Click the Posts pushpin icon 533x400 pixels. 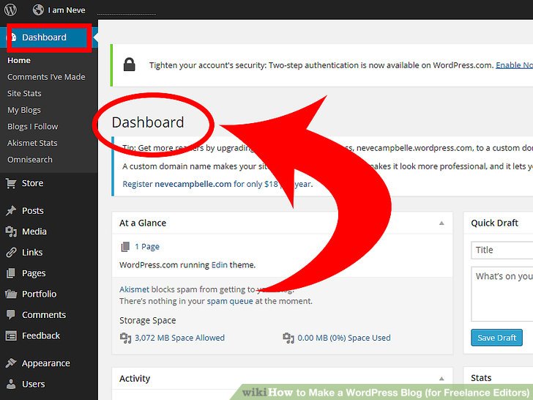pos(11,211)
